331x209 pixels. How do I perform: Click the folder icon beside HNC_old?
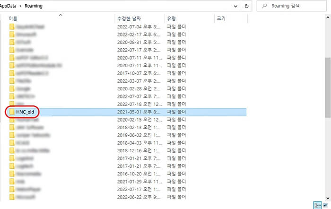[x=12, y=112]
